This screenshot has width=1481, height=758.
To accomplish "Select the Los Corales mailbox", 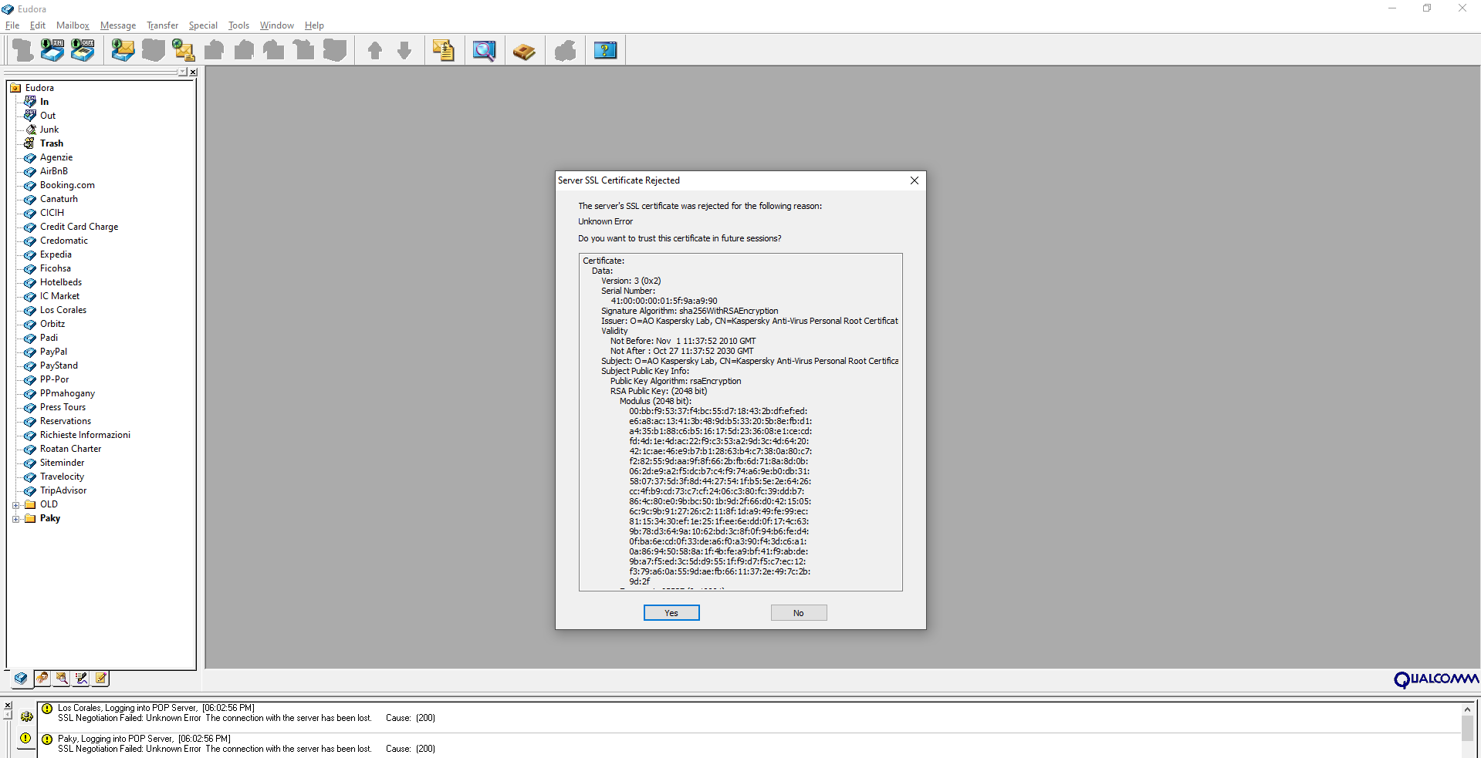I will click(x=63, y=310).
